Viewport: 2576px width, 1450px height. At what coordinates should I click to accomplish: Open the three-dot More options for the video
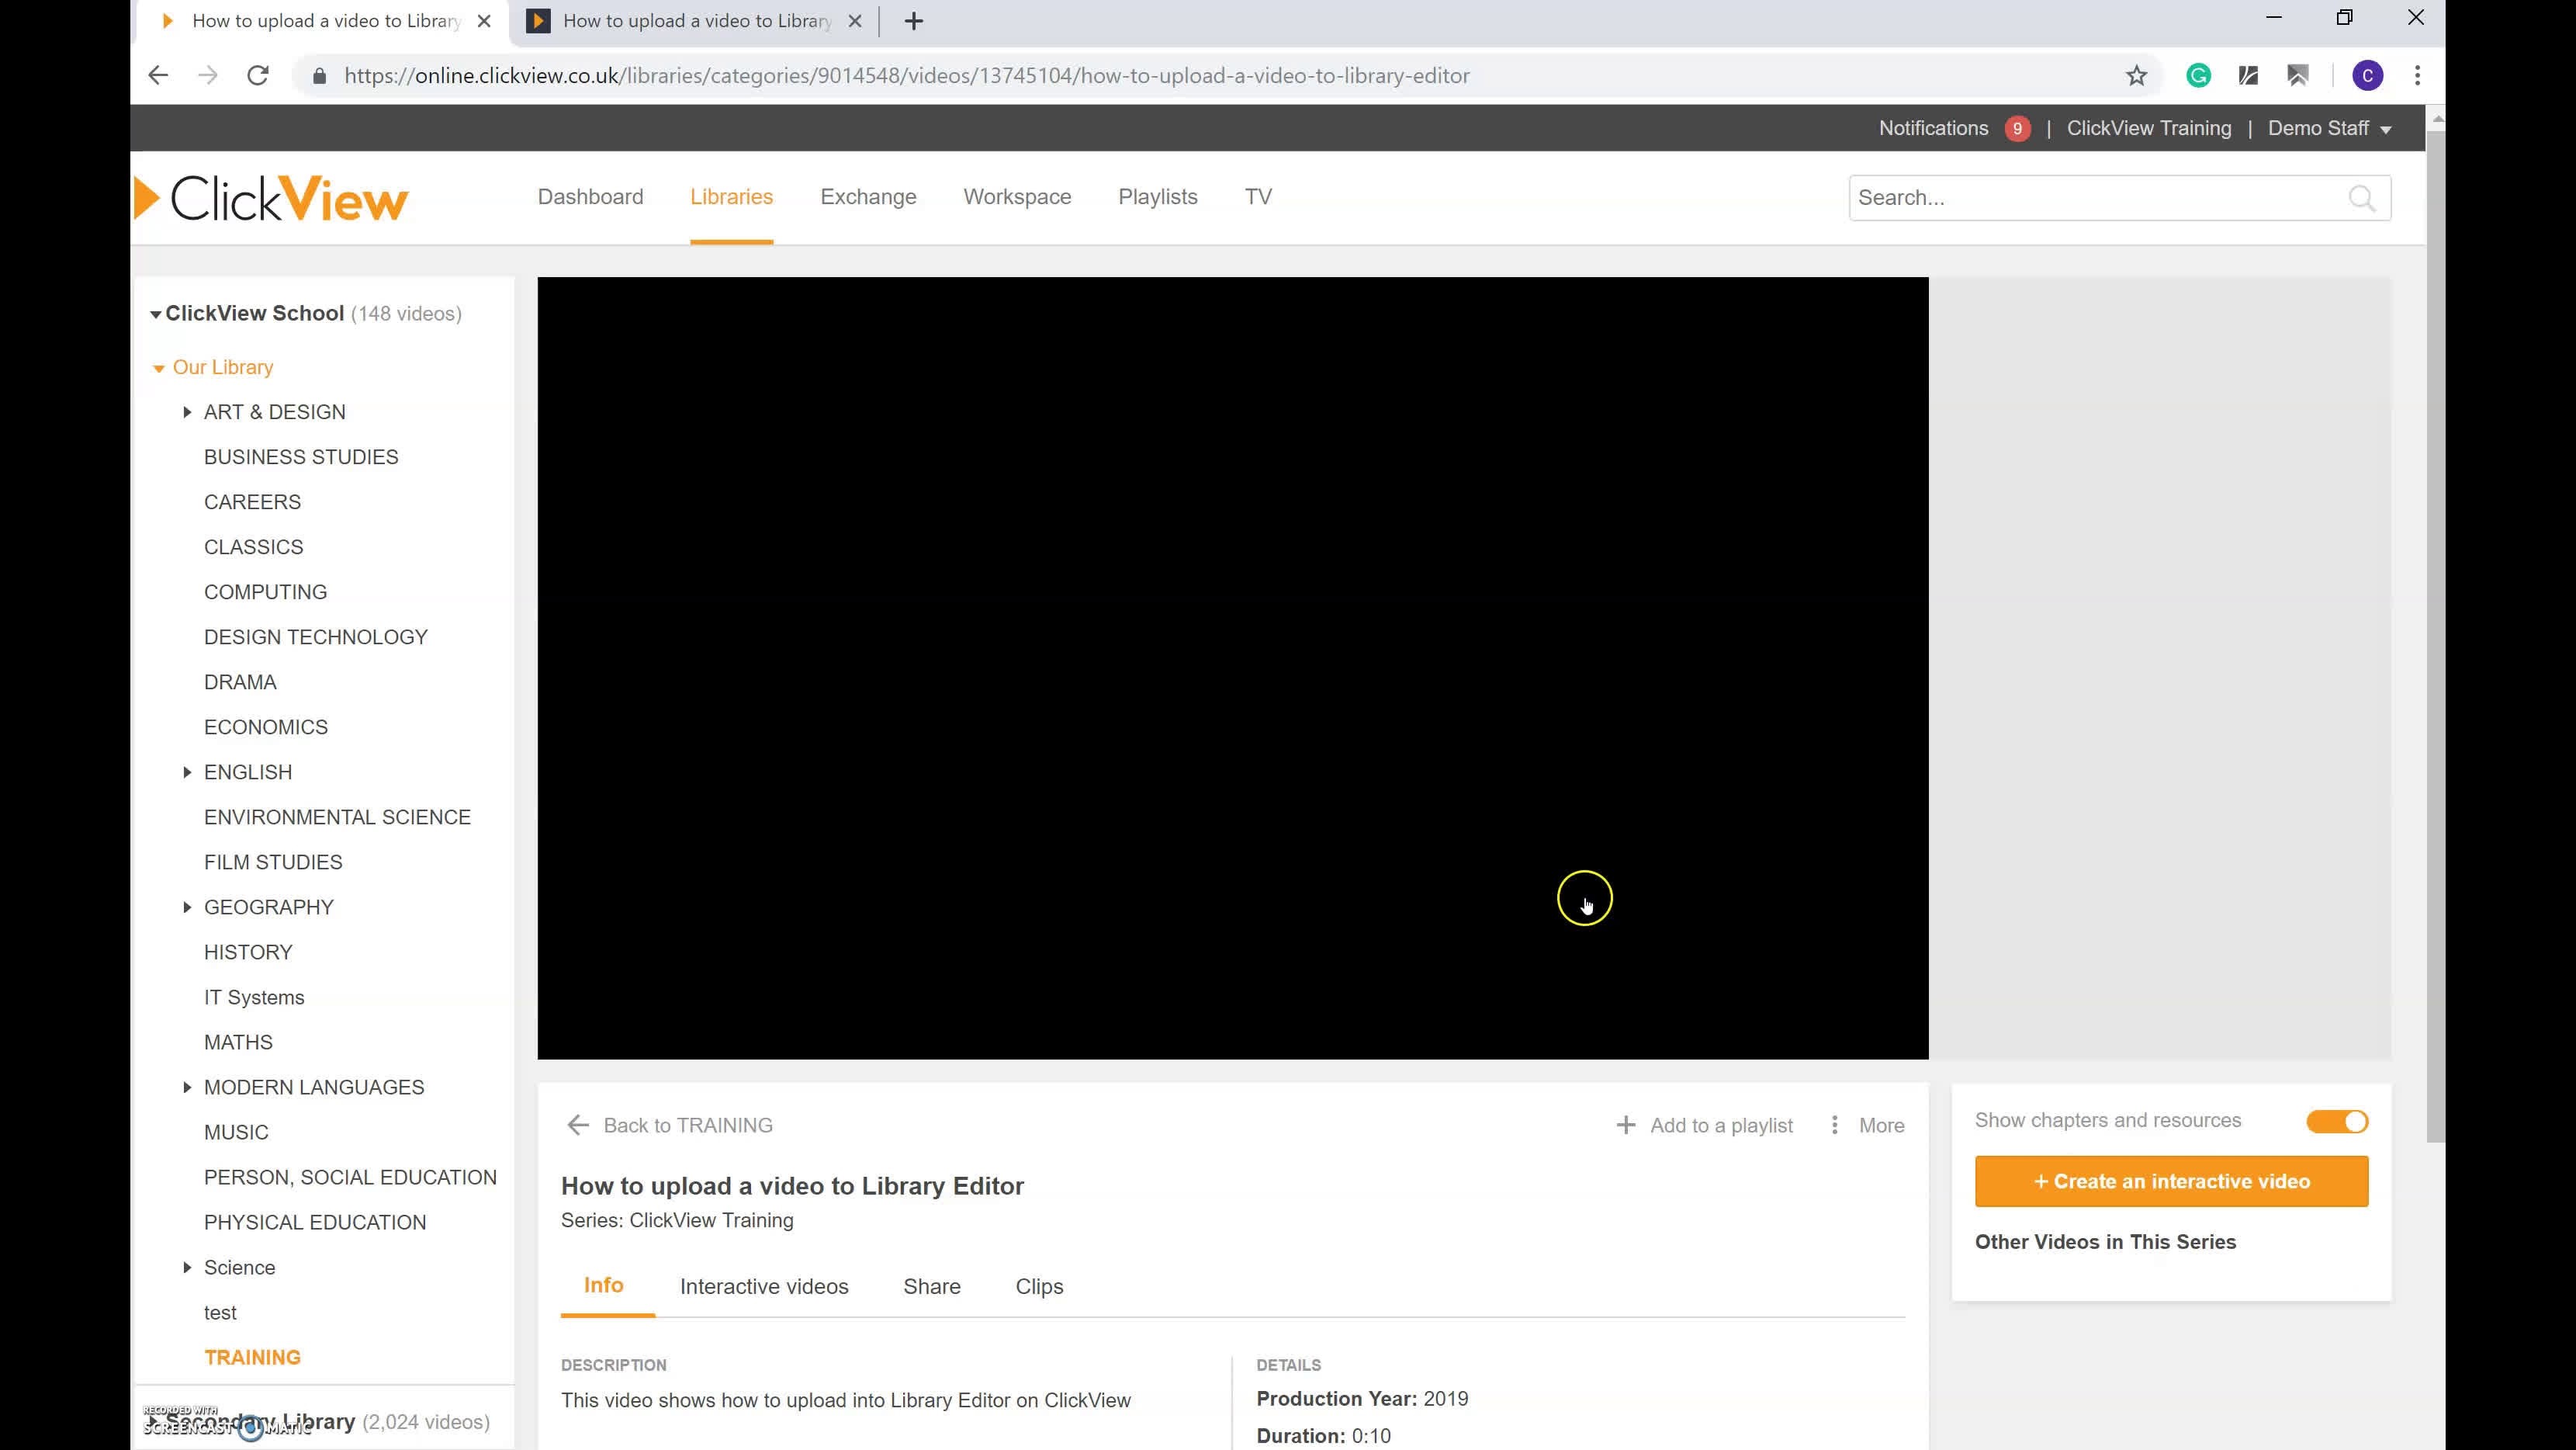(x=1836, y=1125)
